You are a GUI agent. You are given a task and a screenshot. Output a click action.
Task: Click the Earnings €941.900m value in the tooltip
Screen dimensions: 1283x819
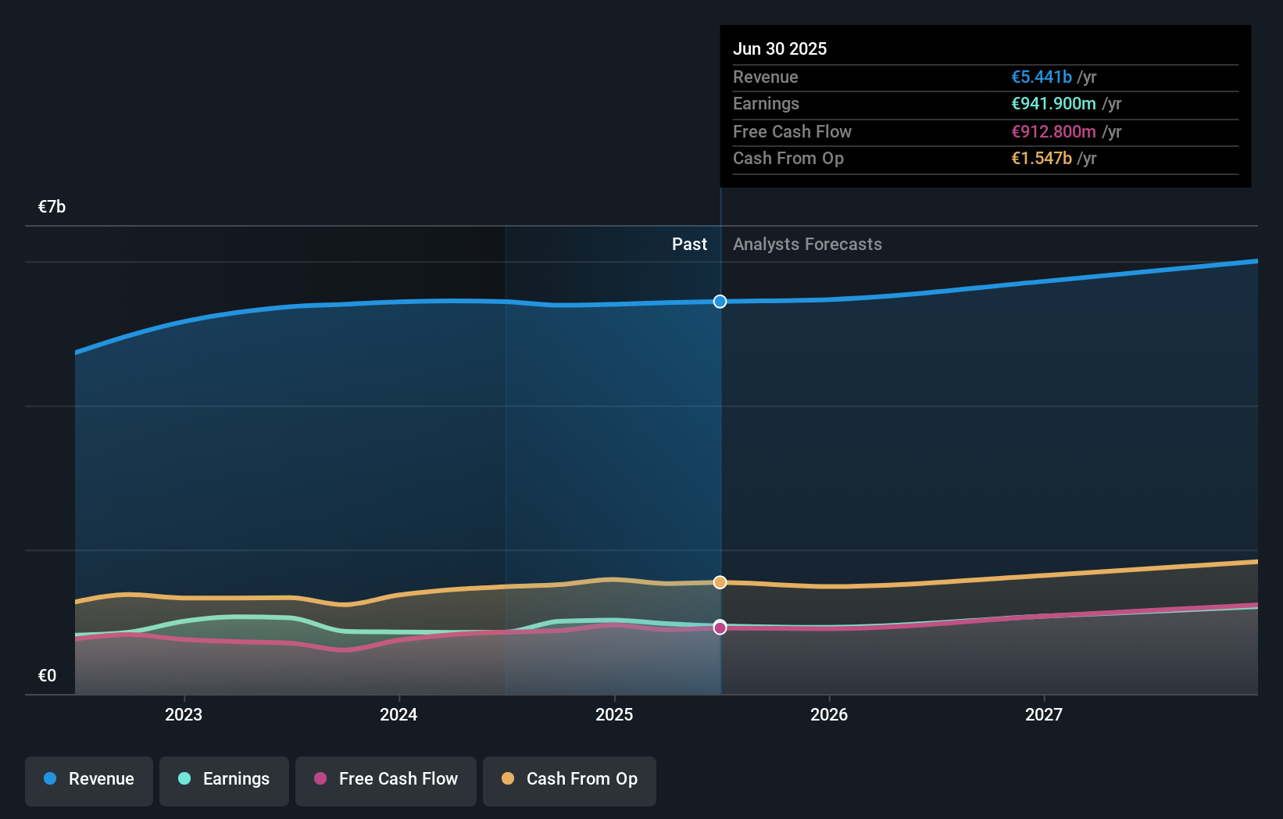point(1051,103)
